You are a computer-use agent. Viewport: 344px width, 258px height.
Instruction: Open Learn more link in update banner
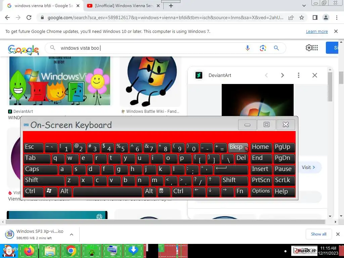(317, 31)
